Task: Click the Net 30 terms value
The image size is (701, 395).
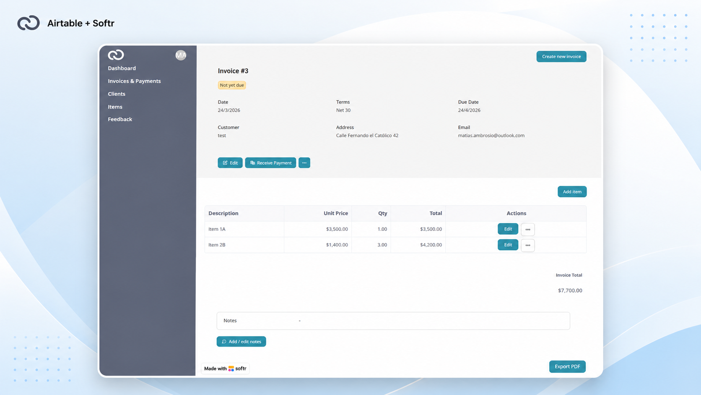Action: [x=343, y=110]
